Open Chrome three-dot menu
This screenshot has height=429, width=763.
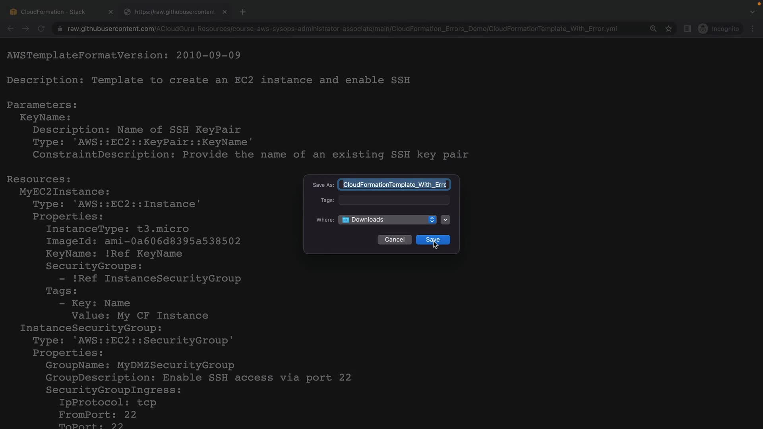(752, 29)
